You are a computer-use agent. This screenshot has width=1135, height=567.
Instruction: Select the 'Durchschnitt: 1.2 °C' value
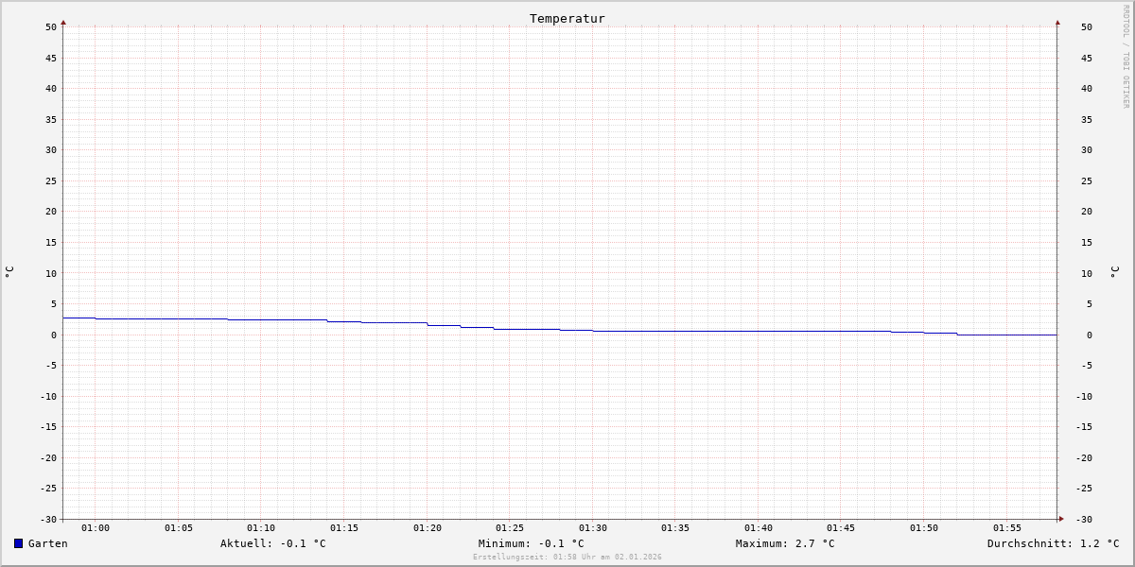(x=1054, y=543)
